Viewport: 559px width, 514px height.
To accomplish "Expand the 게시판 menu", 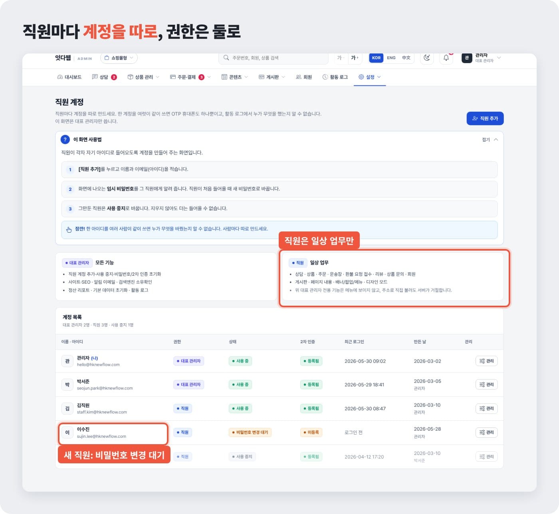I will 272,77.
